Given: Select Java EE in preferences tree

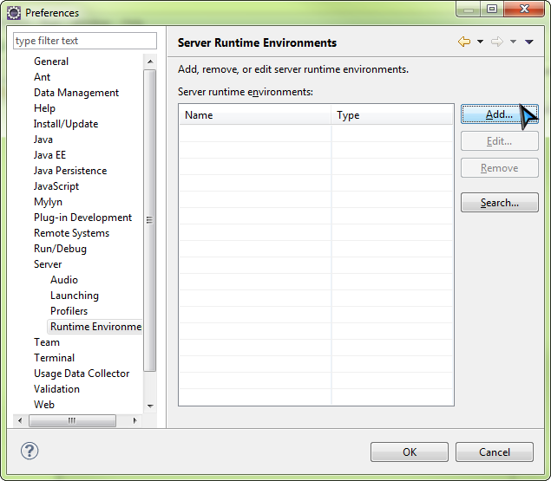Looking at the screenshot, I should pos(49,155).
